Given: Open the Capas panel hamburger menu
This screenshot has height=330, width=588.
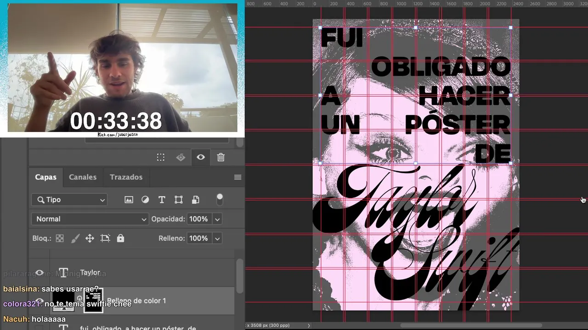Looking at the screenshot, I should pyautogui.click(x=237, y=177).
